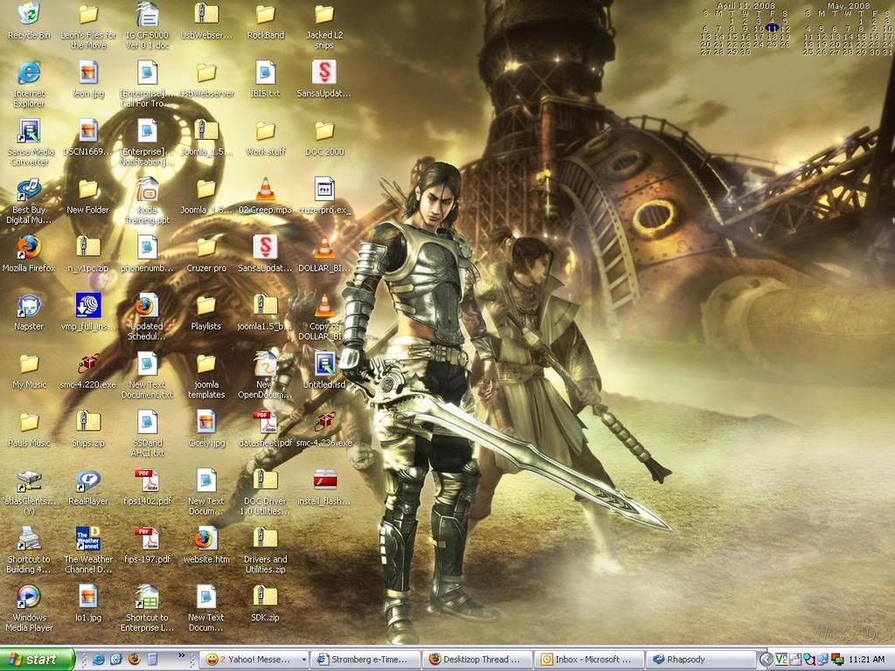This screenshot has width=895, height=671.
Task: Open the Best Buy Digital Music shortcut
Action: [x=29, y=201]
